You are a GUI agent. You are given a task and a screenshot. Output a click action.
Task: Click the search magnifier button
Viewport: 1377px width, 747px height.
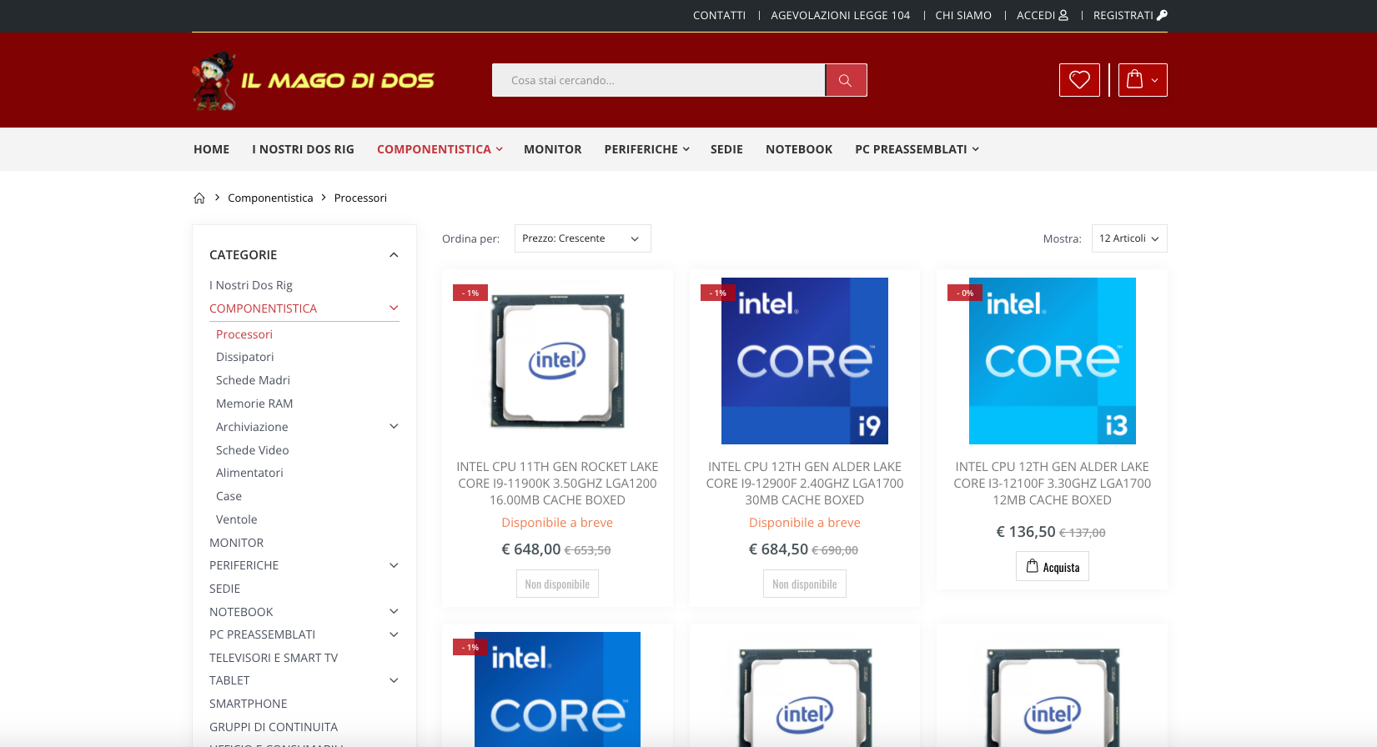(846, 80)
